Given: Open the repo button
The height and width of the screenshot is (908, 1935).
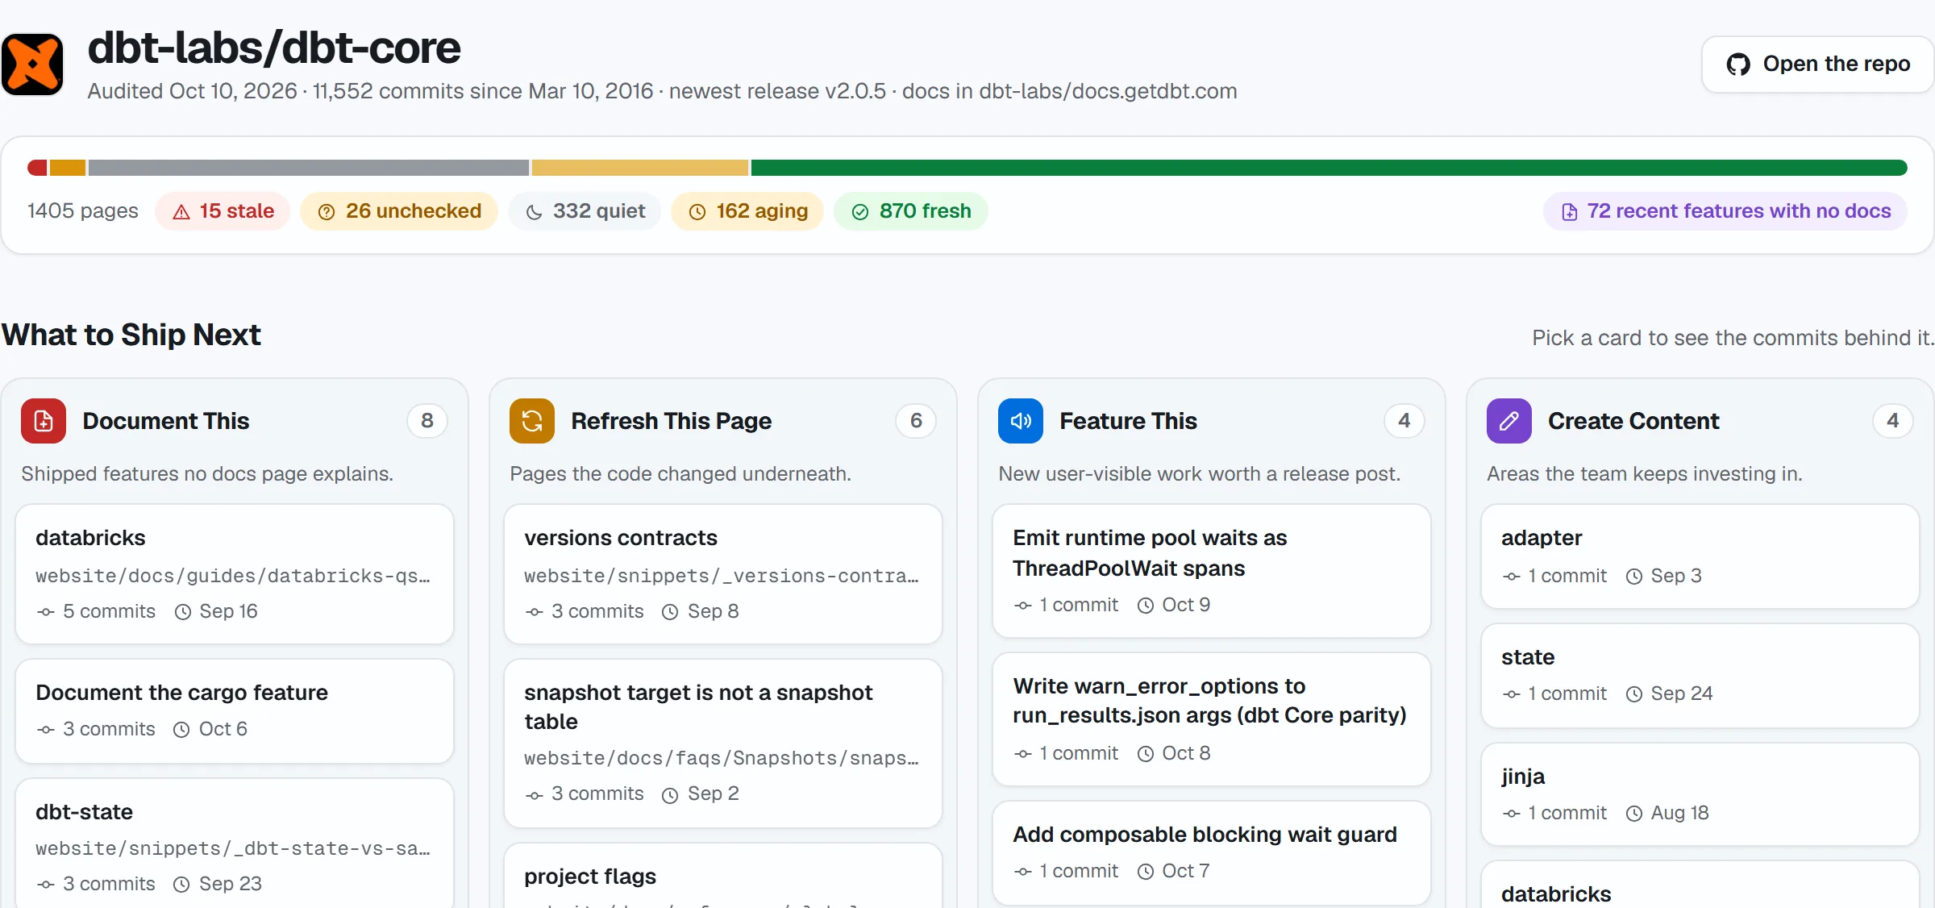Looking at the screenshot, I should (x=1817, y=65).
